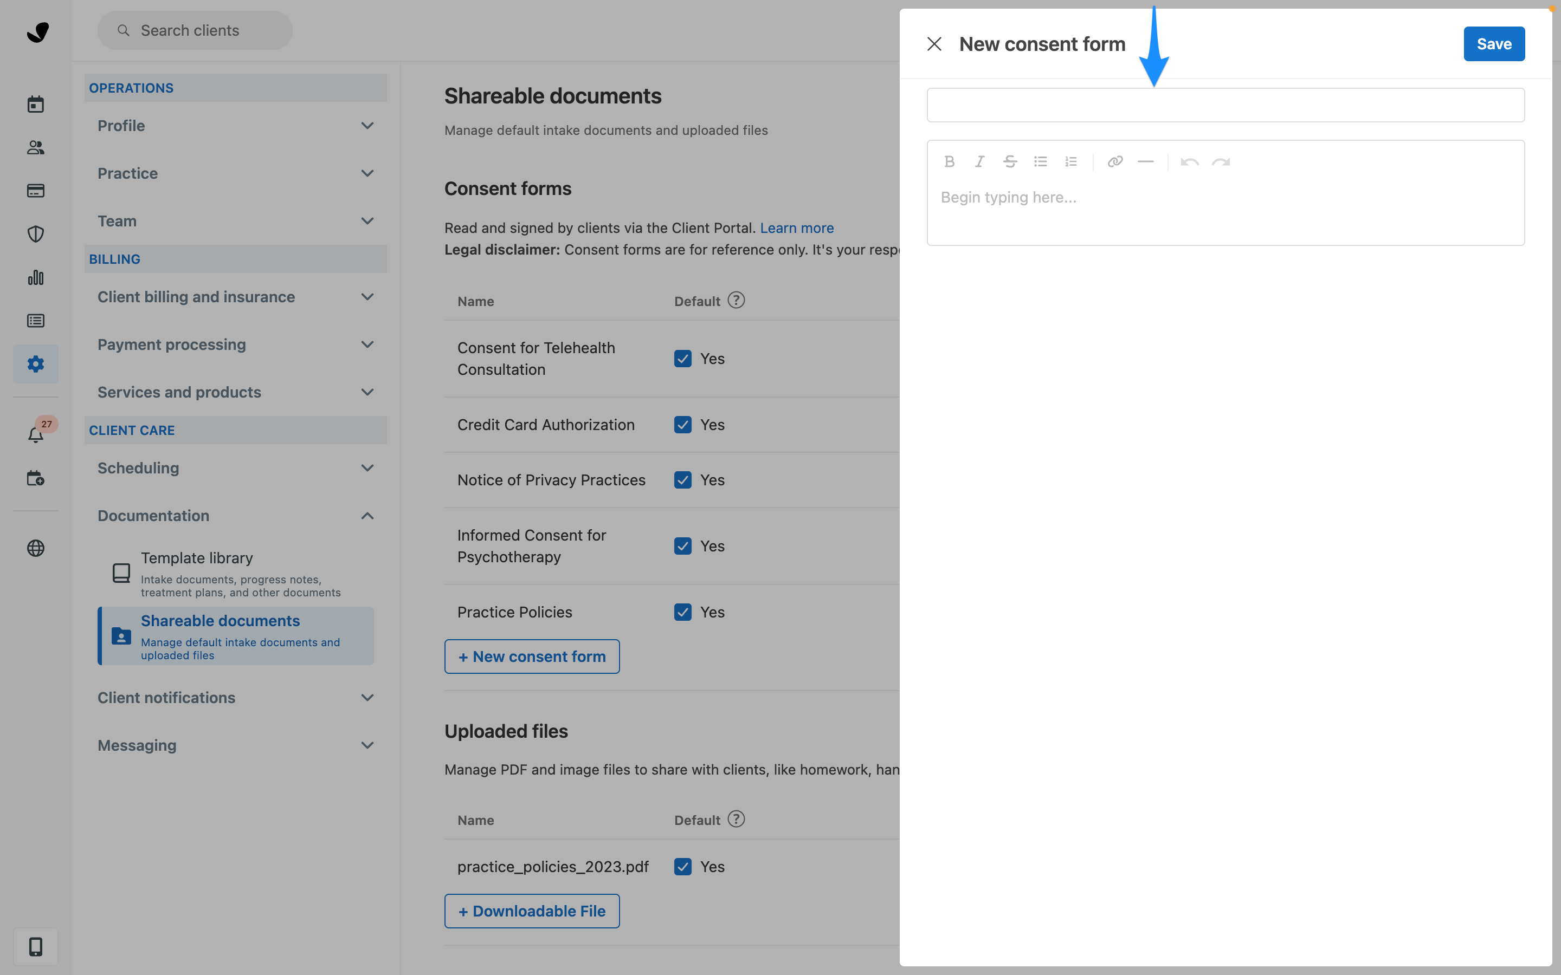Click Informed Consent for Psychotherapy name
This screenshot has width=1561, height=975.
[532, 546]
